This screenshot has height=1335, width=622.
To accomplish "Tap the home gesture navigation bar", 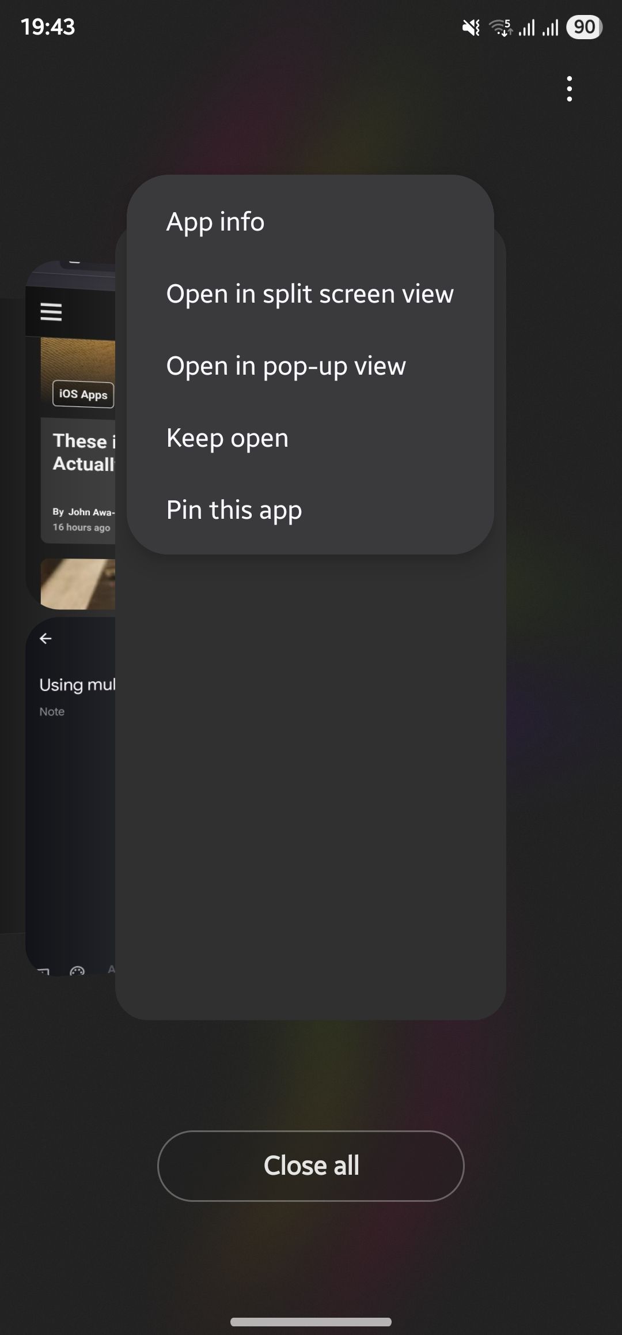I will (311, 1322).
